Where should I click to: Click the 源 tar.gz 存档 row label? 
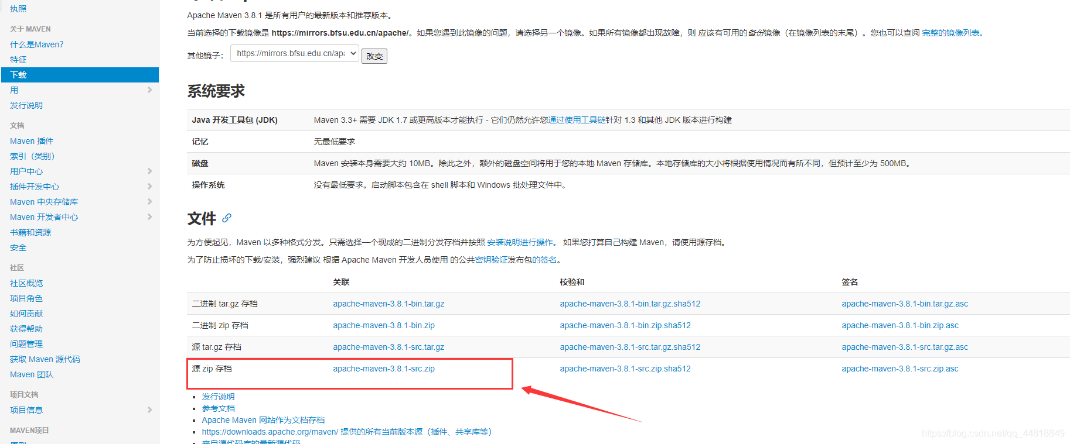click(216, 347)
